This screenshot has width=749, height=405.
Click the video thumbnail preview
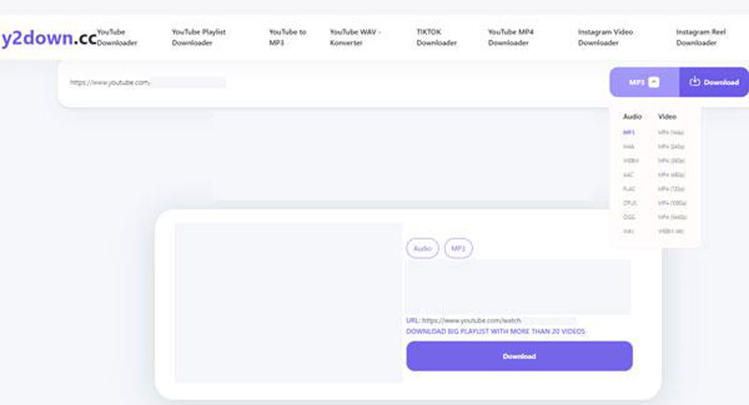pyautogui.click(x=288, y=302)
